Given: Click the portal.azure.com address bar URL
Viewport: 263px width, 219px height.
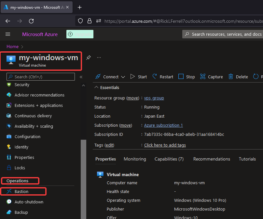Looking at the screenshot, I should tap(184, 21).
